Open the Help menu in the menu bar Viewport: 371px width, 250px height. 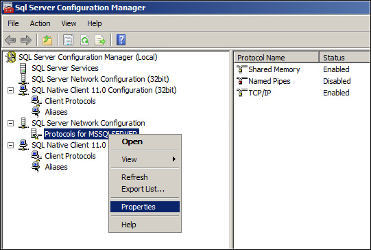[x=95, y=23]
